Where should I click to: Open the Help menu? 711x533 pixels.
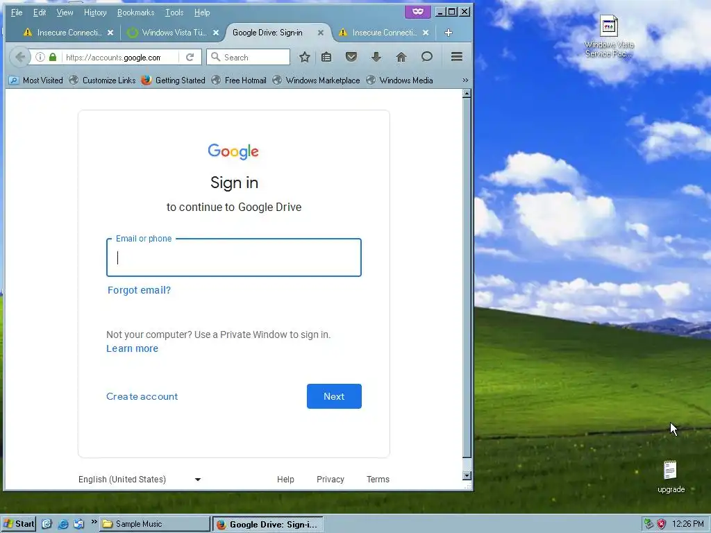pos(202,12)
